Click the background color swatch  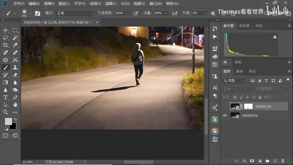[x=13, y=127]
